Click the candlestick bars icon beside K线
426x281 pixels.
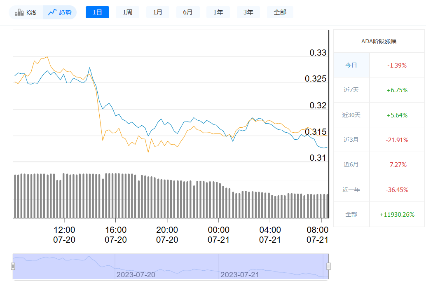pyautogui.click(x=18, y=12)
